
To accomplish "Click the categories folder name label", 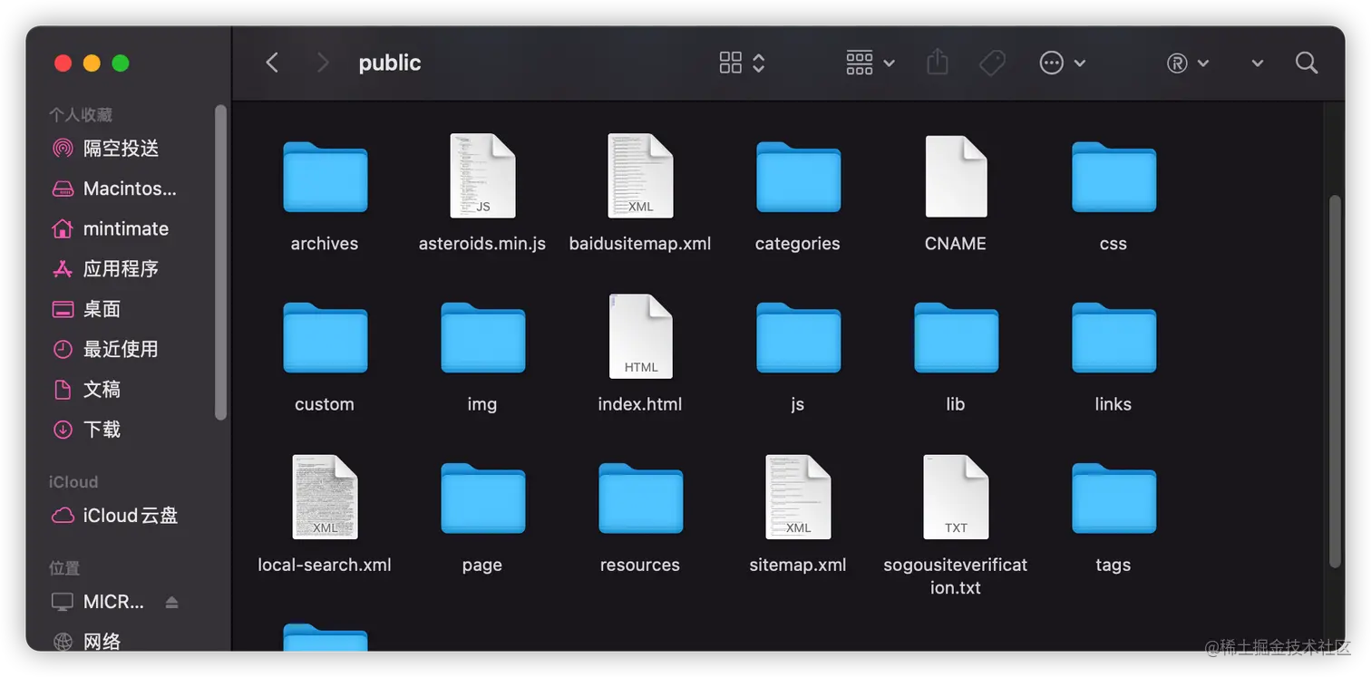I will [x=798, y=244].
